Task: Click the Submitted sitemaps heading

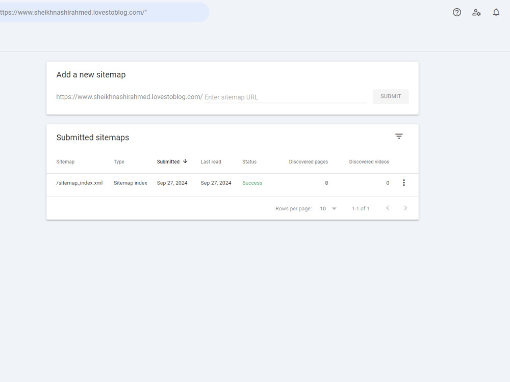Action: point(93,138)
